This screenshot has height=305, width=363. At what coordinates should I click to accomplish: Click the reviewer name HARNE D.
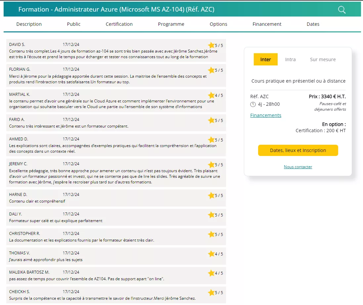click(18, 195)
